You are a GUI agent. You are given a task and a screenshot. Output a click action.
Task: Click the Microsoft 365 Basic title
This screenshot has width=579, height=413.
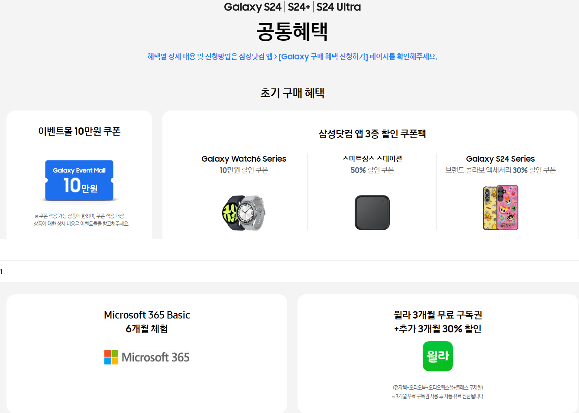click(147, 315)
